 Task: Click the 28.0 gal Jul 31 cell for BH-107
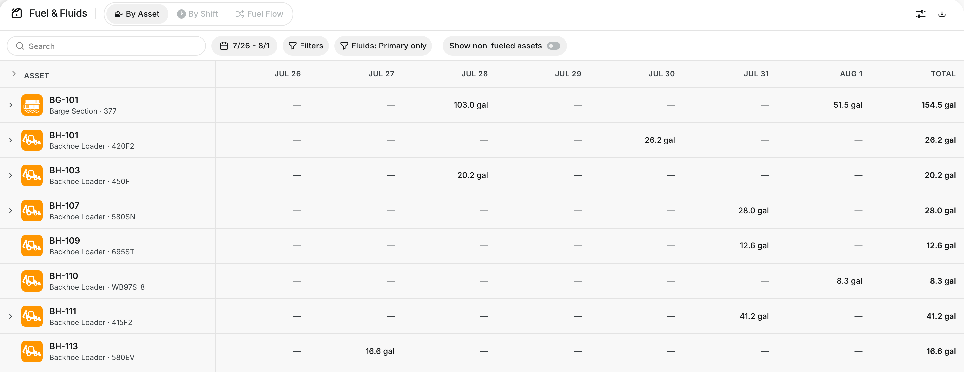753,211
